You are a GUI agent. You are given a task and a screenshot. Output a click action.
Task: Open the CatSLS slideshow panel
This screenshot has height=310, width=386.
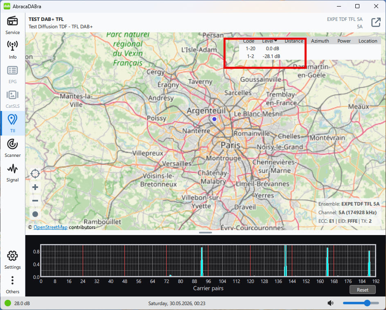pyautogui.click(x=12, y=99)
